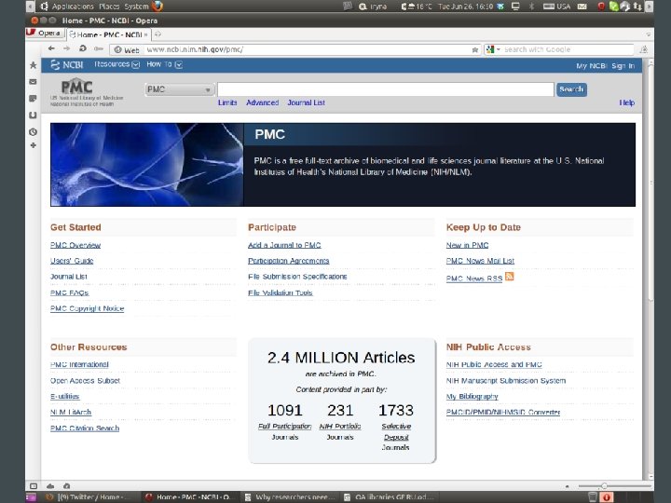Open Bookmarks panel star in sidebar
The width and height of the screenshot is (671, 503).
click(33, 65)
